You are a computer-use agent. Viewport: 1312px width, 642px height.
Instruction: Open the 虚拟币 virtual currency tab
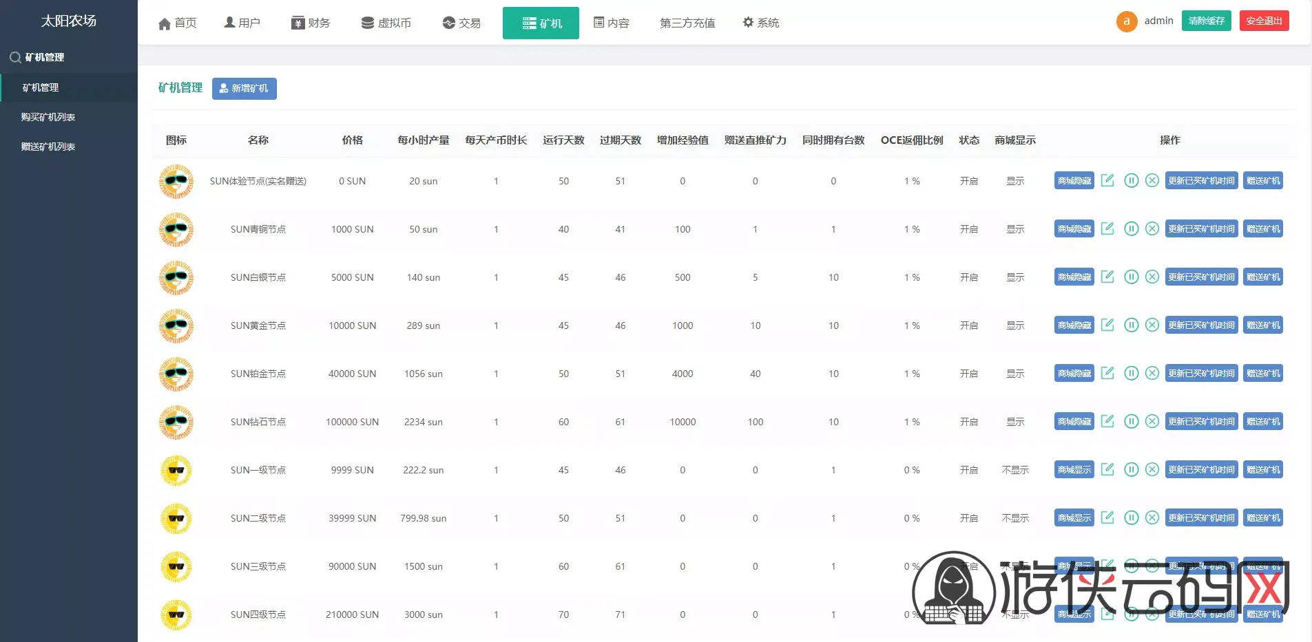coord(386,23)
